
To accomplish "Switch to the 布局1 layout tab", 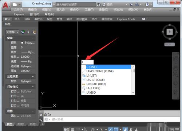I will [x=21, y=124].
